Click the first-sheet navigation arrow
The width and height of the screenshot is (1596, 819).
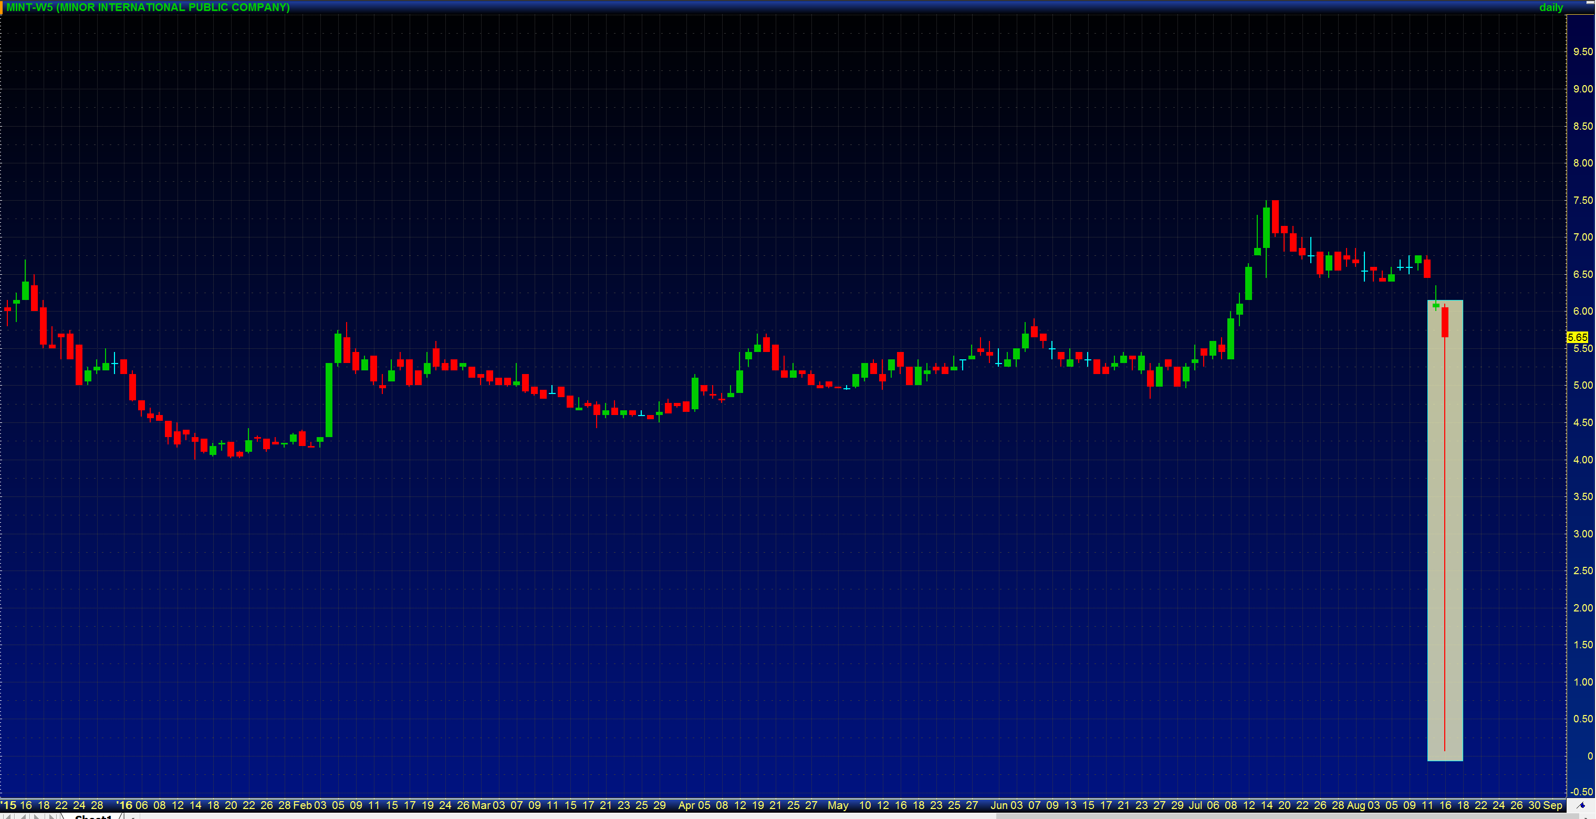pyautogui.click(x=7, y=817)
